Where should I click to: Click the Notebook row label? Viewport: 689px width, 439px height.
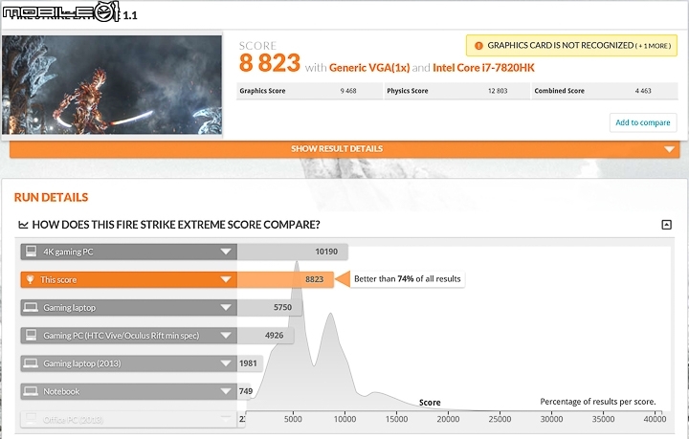[x=61, y=391]
